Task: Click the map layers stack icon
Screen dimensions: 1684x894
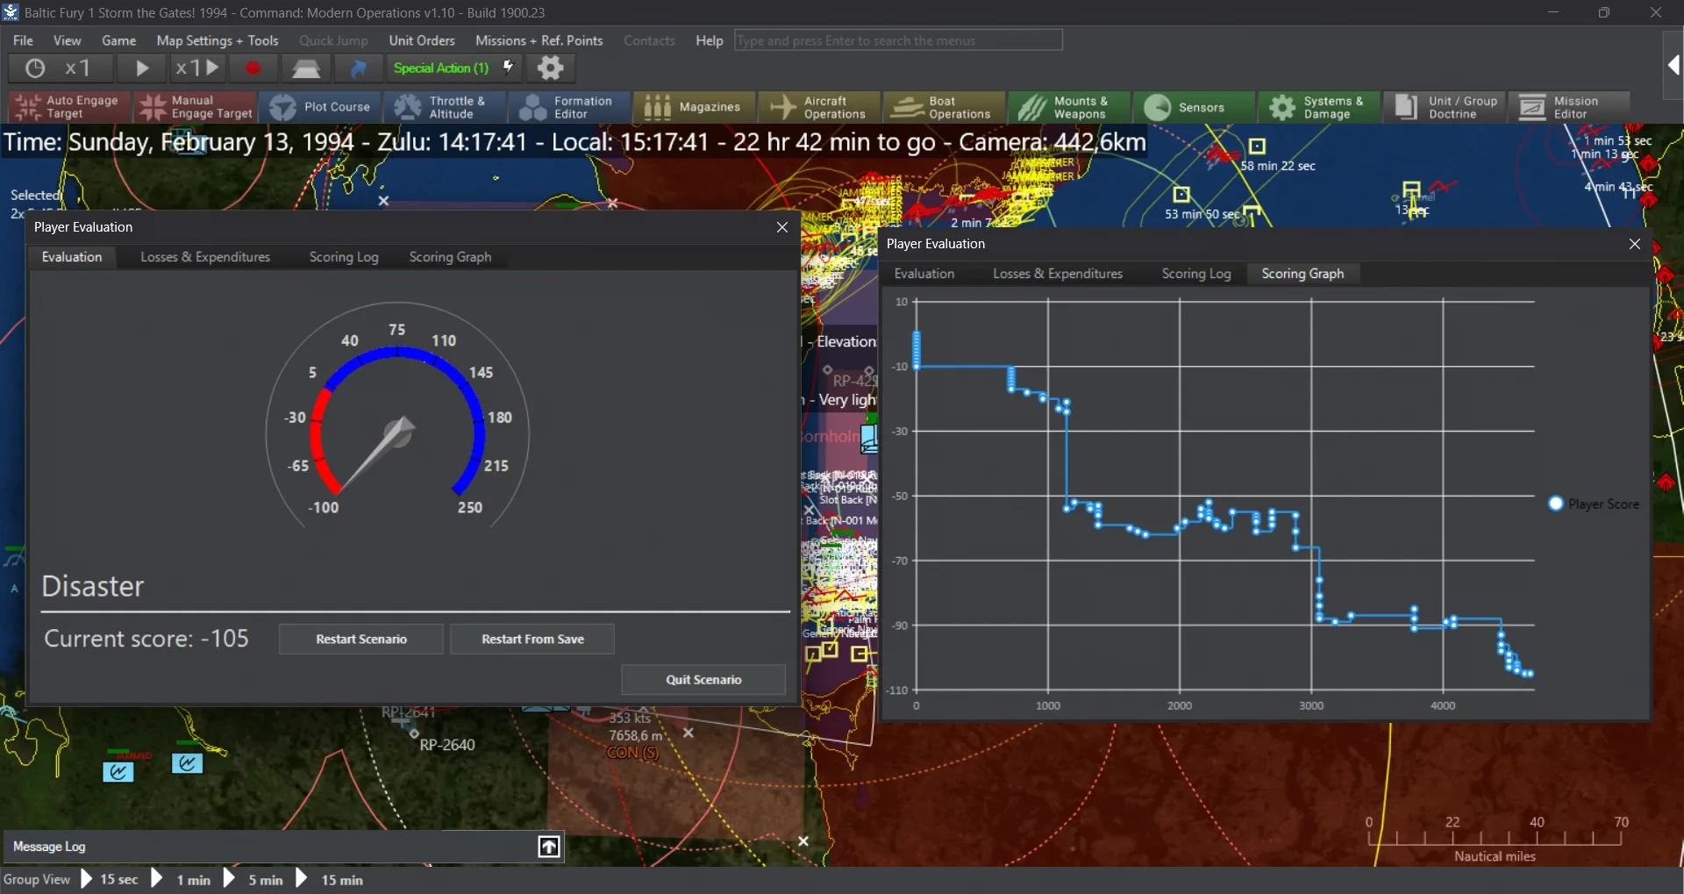Action: click(305, 68)
